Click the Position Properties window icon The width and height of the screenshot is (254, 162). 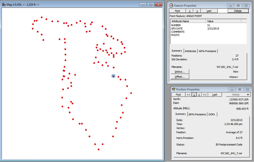pos(173,89)
